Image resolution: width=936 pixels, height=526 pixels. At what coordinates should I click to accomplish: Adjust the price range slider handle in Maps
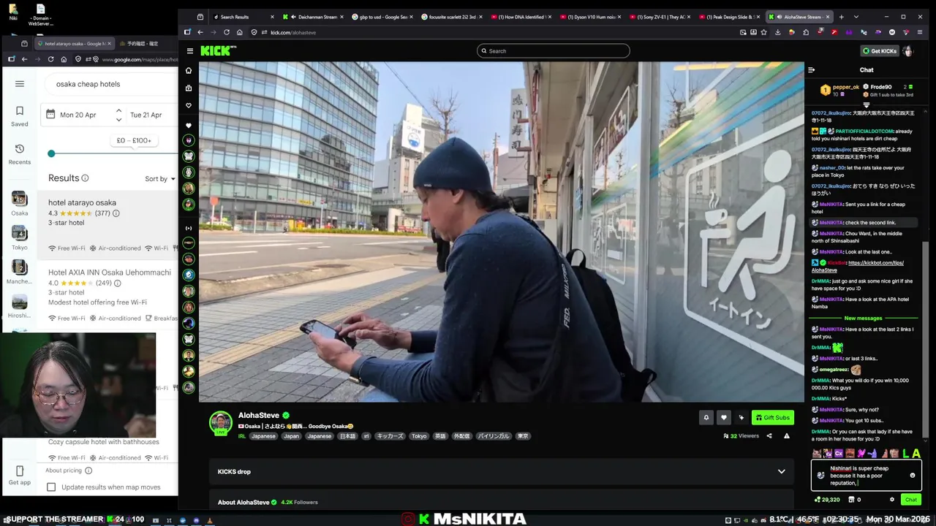51,153
